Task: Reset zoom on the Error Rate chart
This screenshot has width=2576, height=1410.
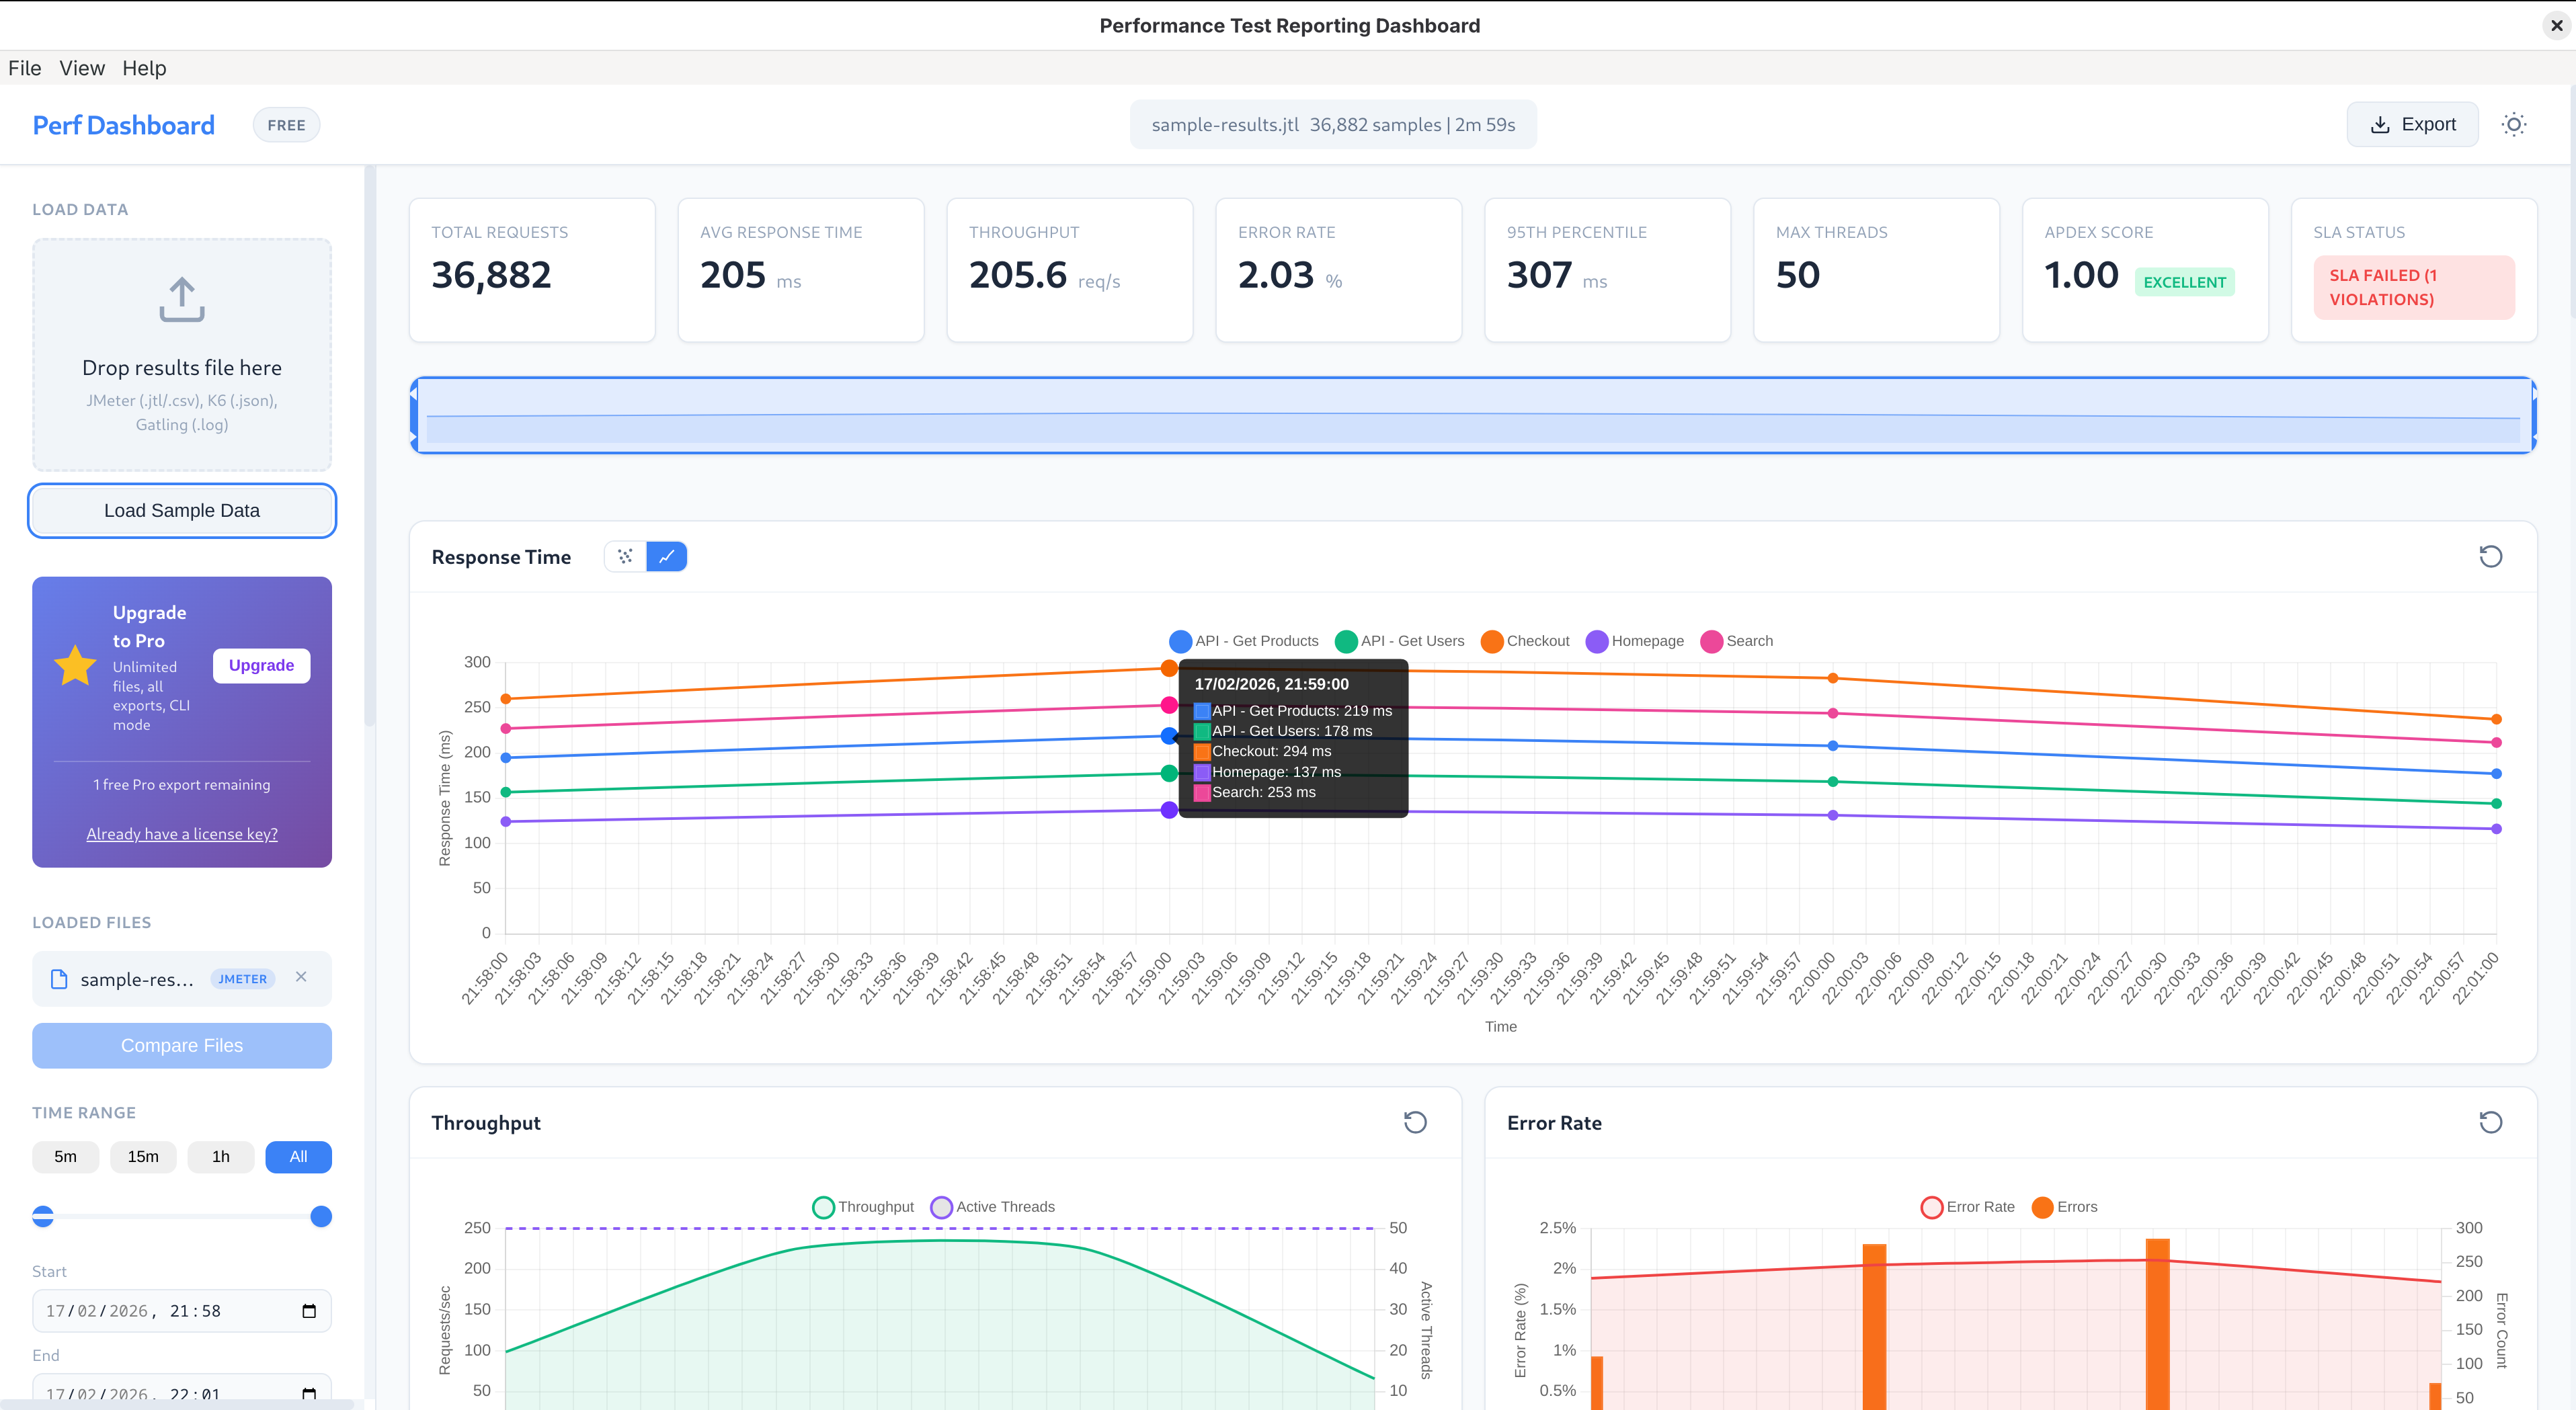Action: pos(2491,1122)
